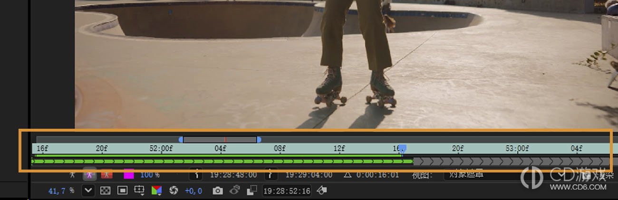Click the out point time 19:29:04:00
The height and width of the screenshot is (200, 618).
pyautogui.click(x=309, y=175)
